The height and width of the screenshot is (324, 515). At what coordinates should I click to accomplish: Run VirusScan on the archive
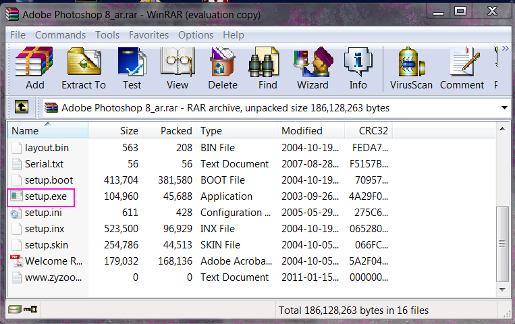click(412, 68)
